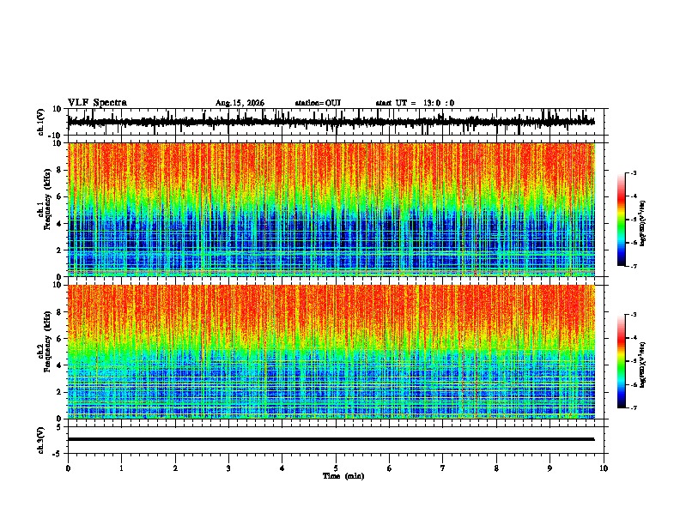
Task: Click inside the ch.1 spectrogram panel
Action: pos(331,209)
